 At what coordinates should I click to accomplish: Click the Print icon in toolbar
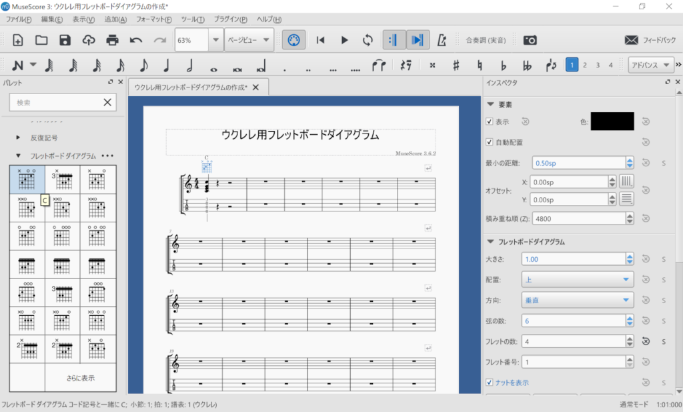(112, 40)
